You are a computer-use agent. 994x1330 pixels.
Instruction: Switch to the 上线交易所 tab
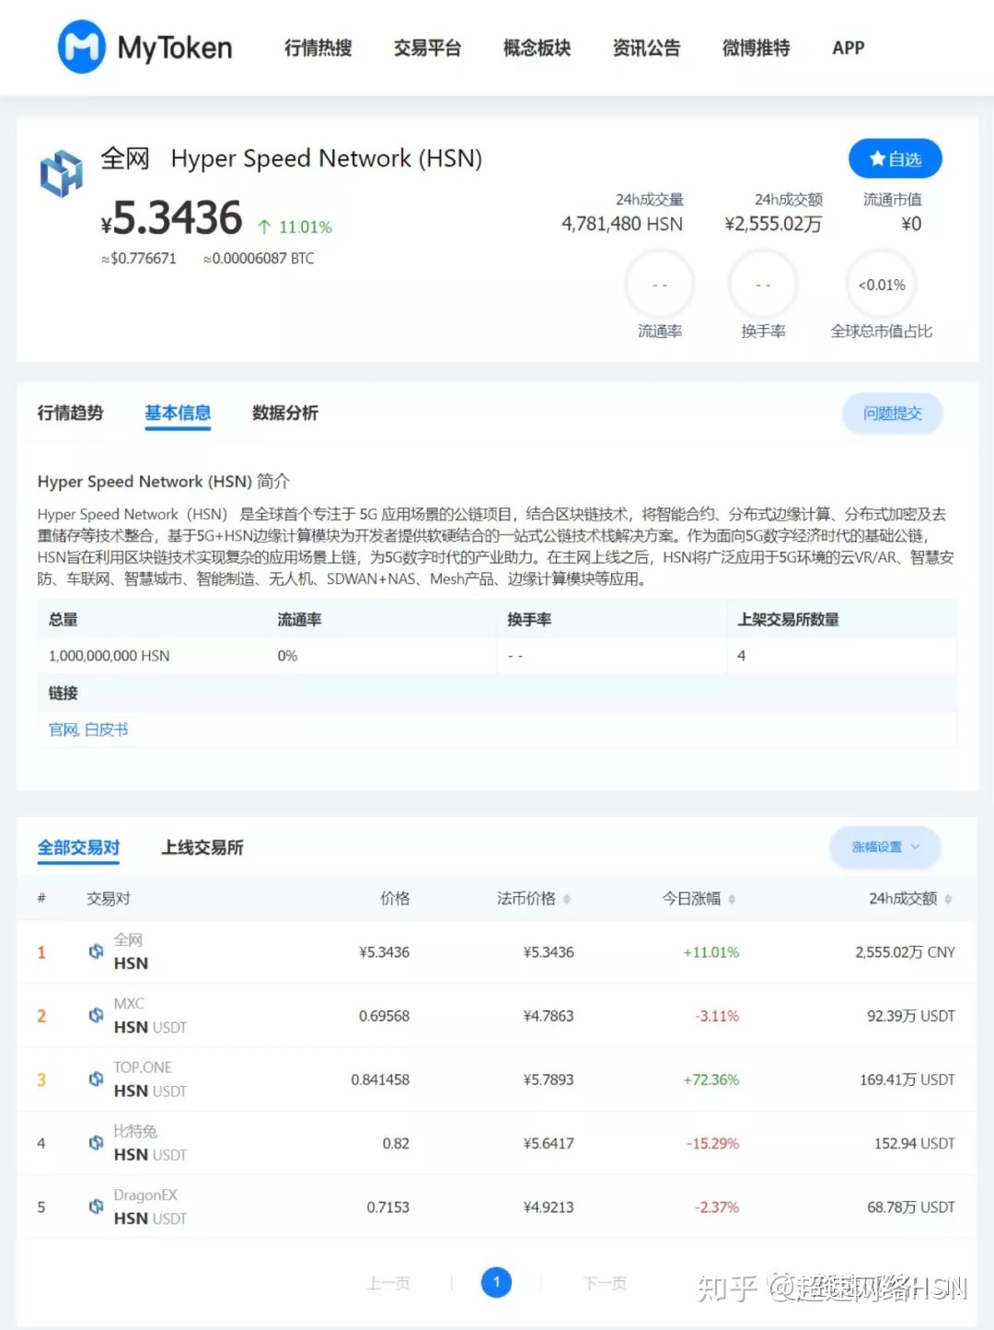coord(202,847)
